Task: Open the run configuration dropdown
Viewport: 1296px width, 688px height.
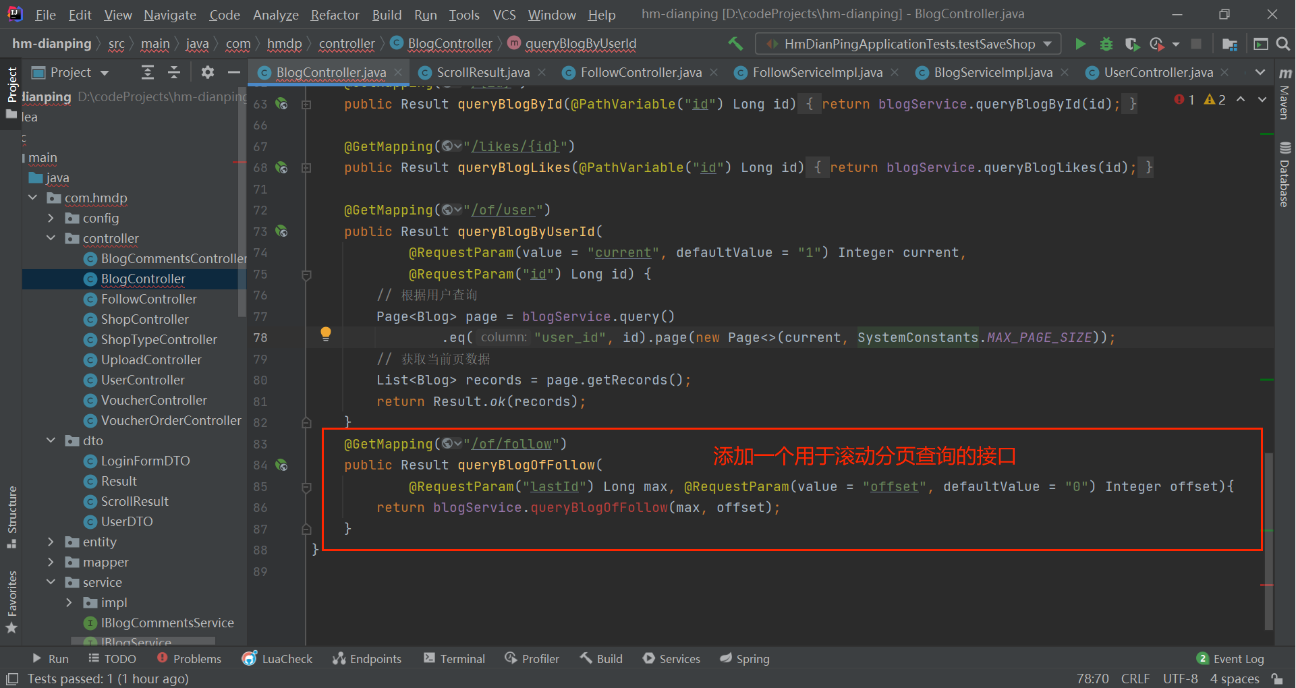Action: coord(908,44)
